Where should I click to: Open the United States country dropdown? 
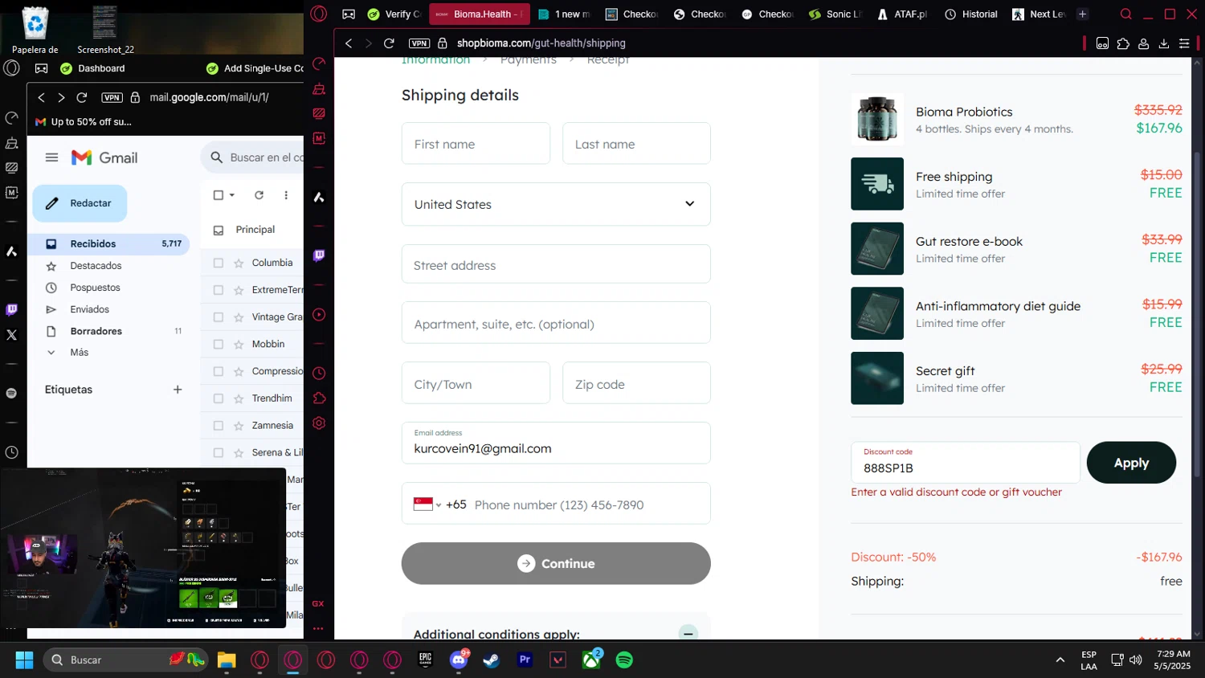tap(556, 204)
